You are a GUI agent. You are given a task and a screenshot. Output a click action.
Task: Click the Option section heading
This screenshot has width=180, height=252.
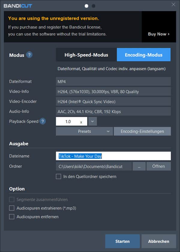click(17, 189)
